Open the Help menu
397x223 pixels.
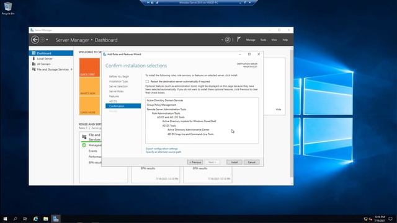click(285, 40)
